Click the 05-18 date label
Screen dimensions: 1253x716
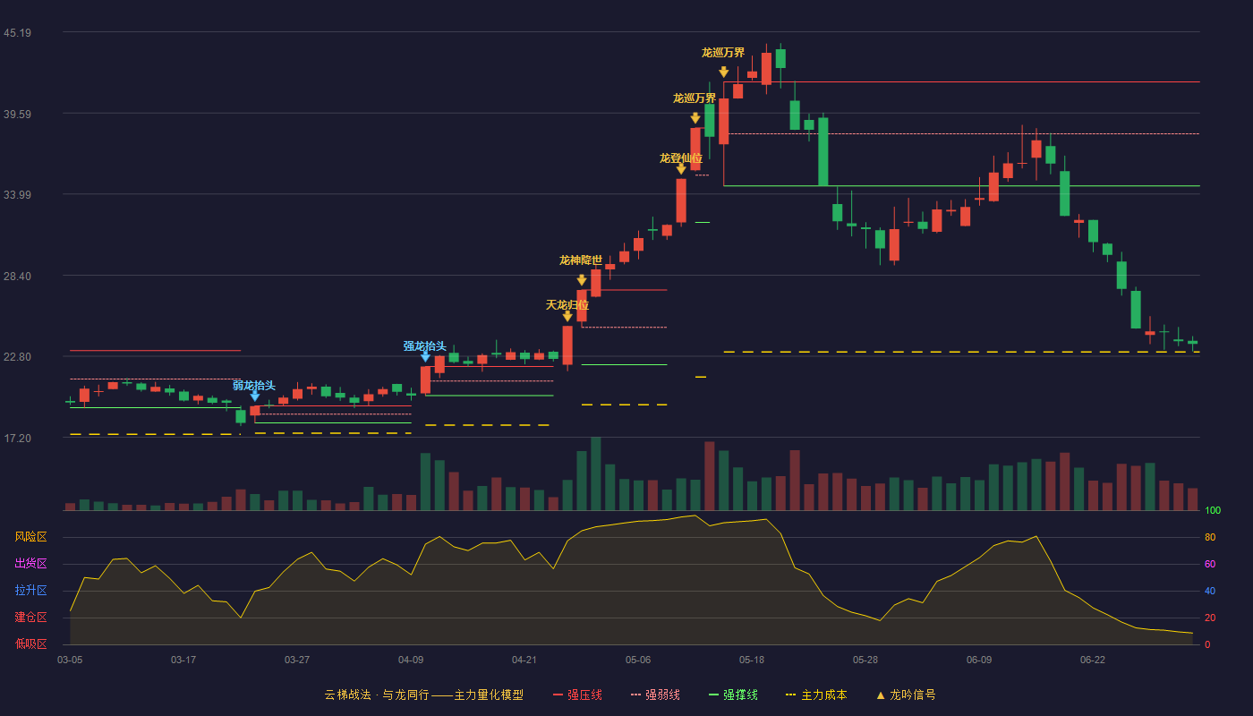pyautogui.click(x=752, y=660)
